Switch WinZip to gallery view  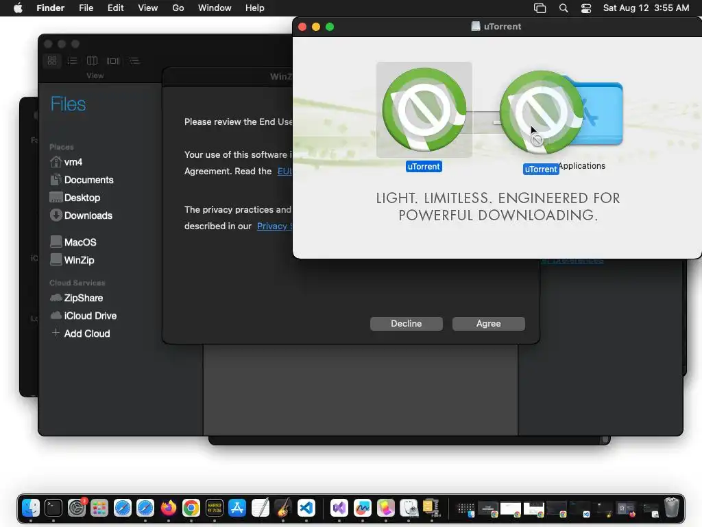(113, 60)
